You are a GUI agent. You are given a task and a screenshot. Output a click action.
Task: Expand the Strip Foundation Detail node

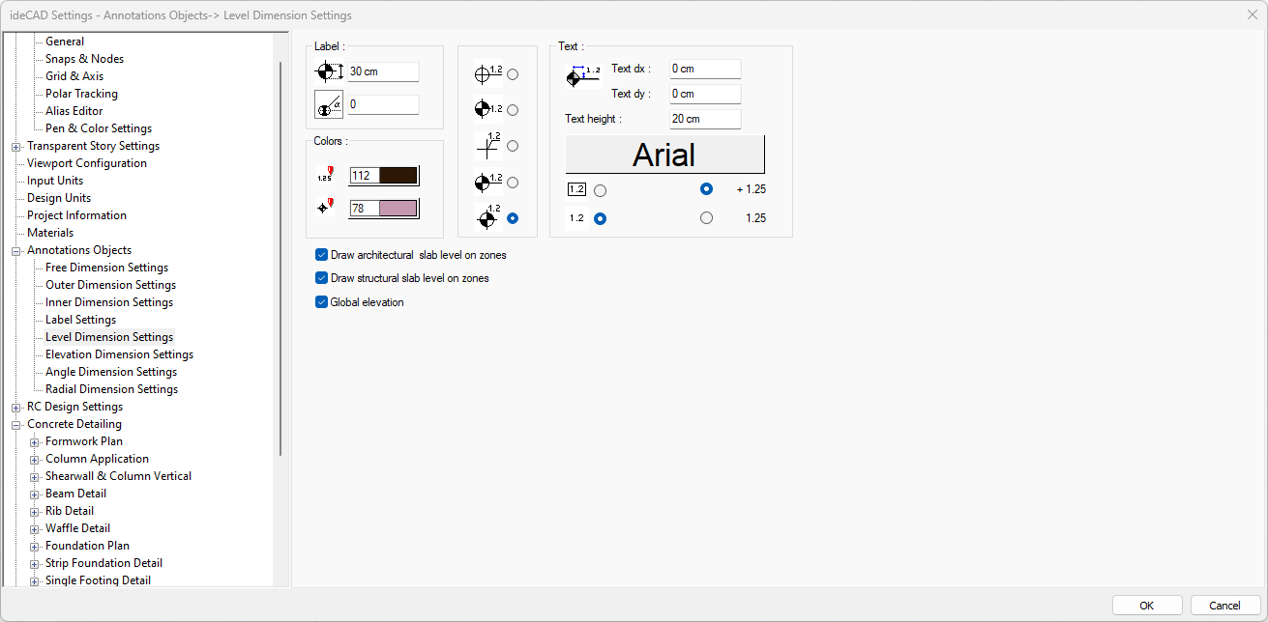point(35,564)
